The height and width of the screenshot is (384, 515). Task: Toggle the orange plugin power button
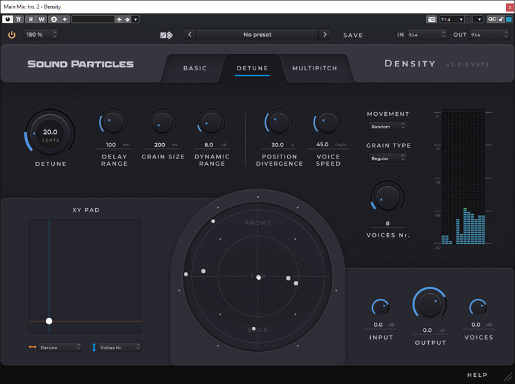12,35
